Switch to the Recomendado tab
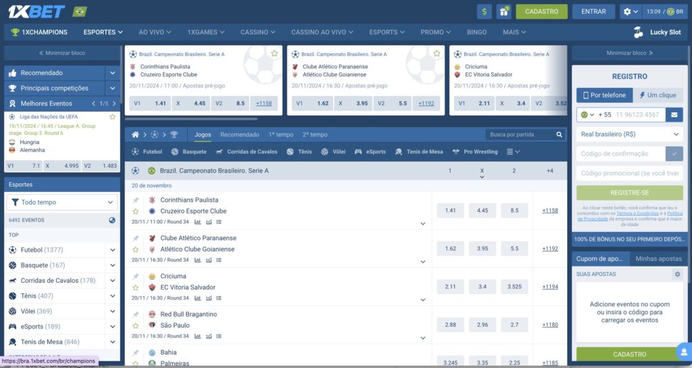 click(x=240, y=135)
